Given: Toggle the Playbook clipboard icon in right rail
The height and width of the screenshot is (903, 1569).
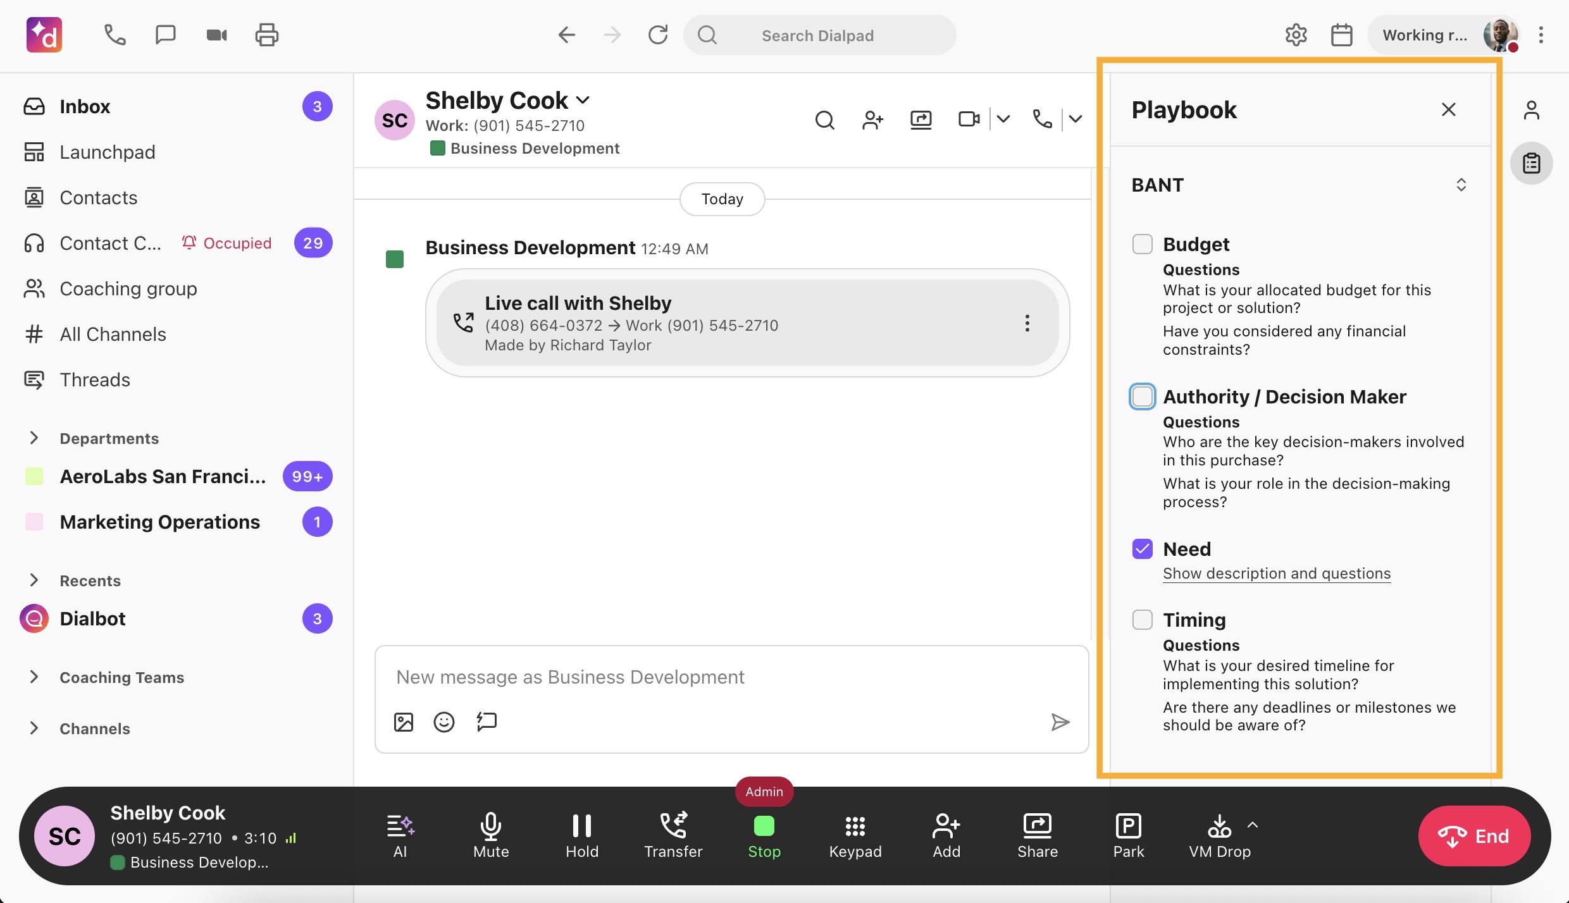Looking at the screenshot, I should [x=1531, y=163].
